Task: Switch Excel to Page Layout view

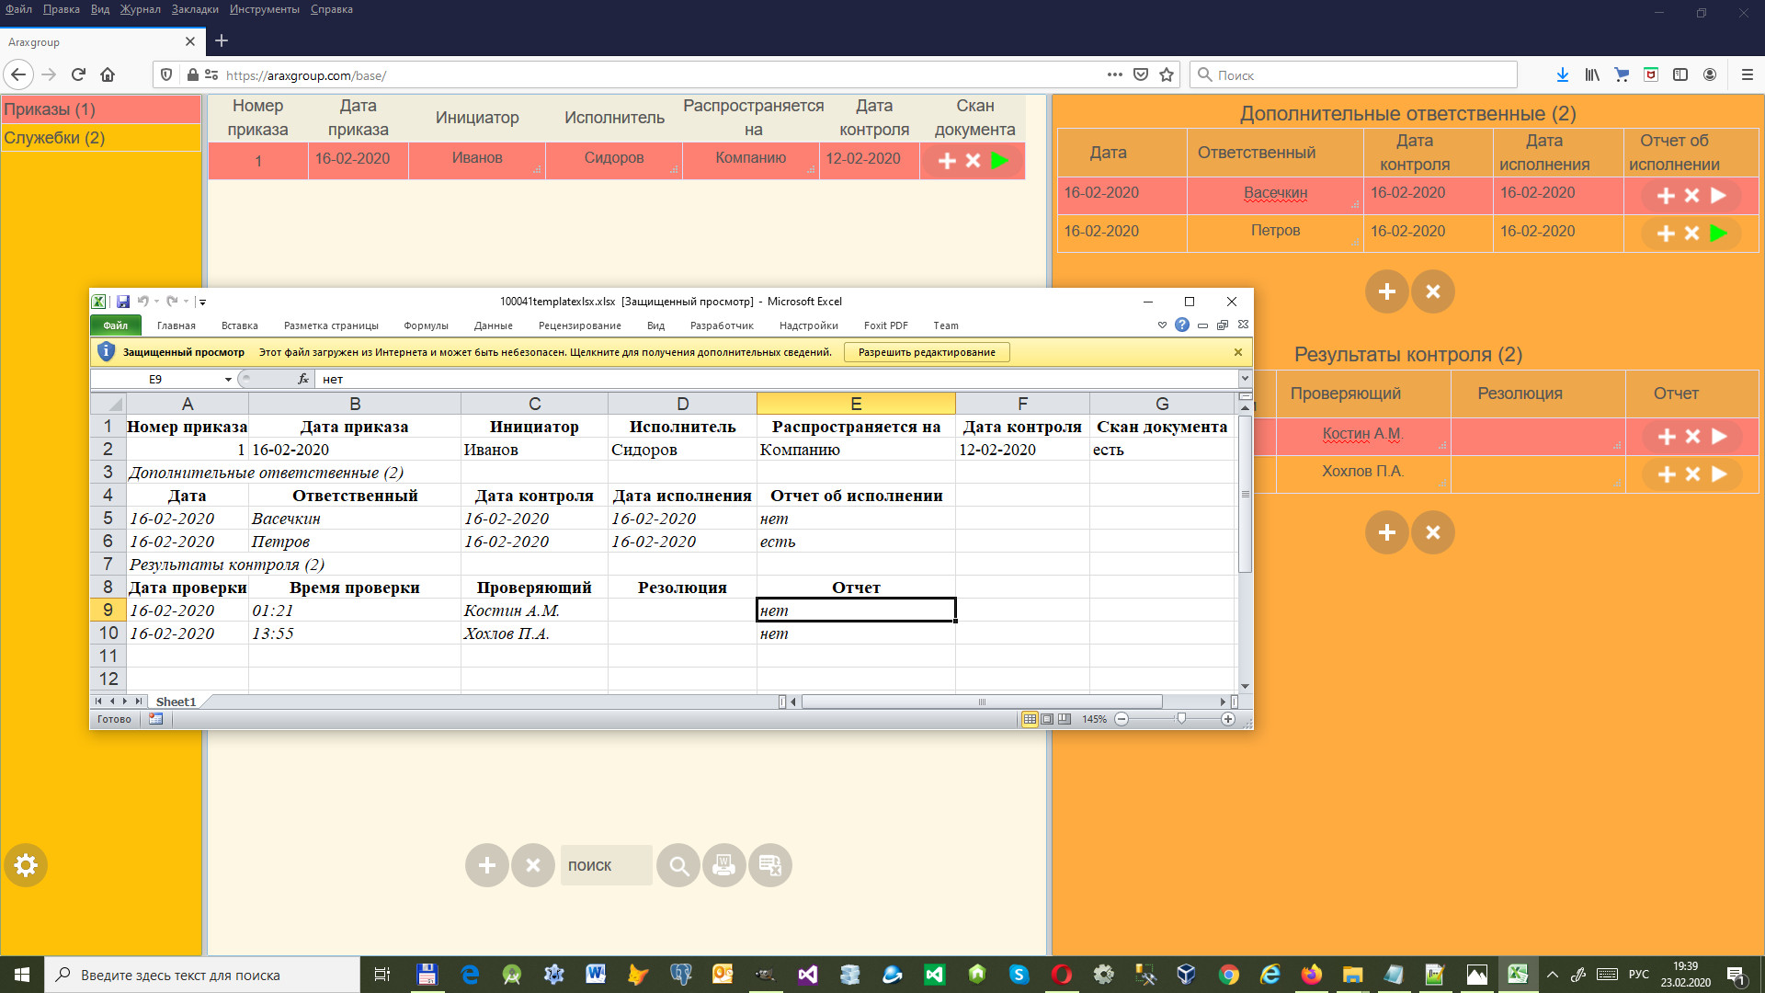Action: click(1047, 719)
